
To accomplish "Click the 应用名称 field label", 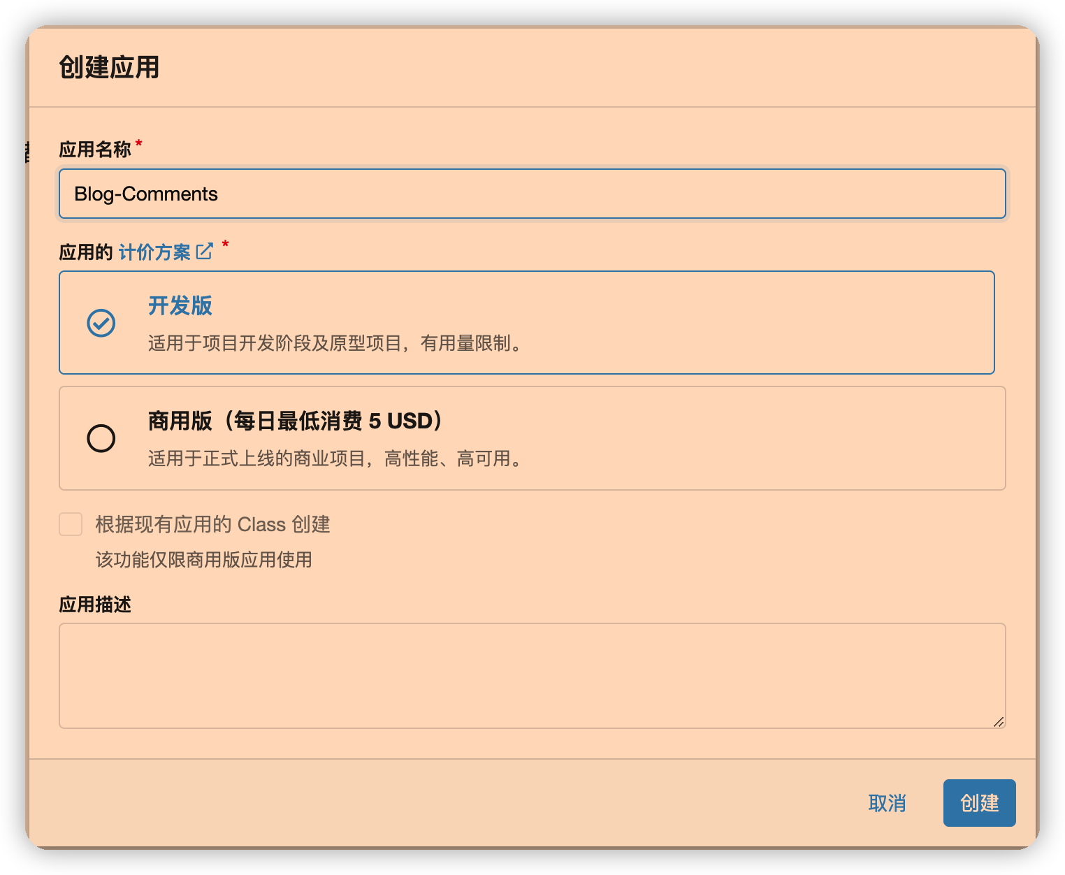I will 95,150.
